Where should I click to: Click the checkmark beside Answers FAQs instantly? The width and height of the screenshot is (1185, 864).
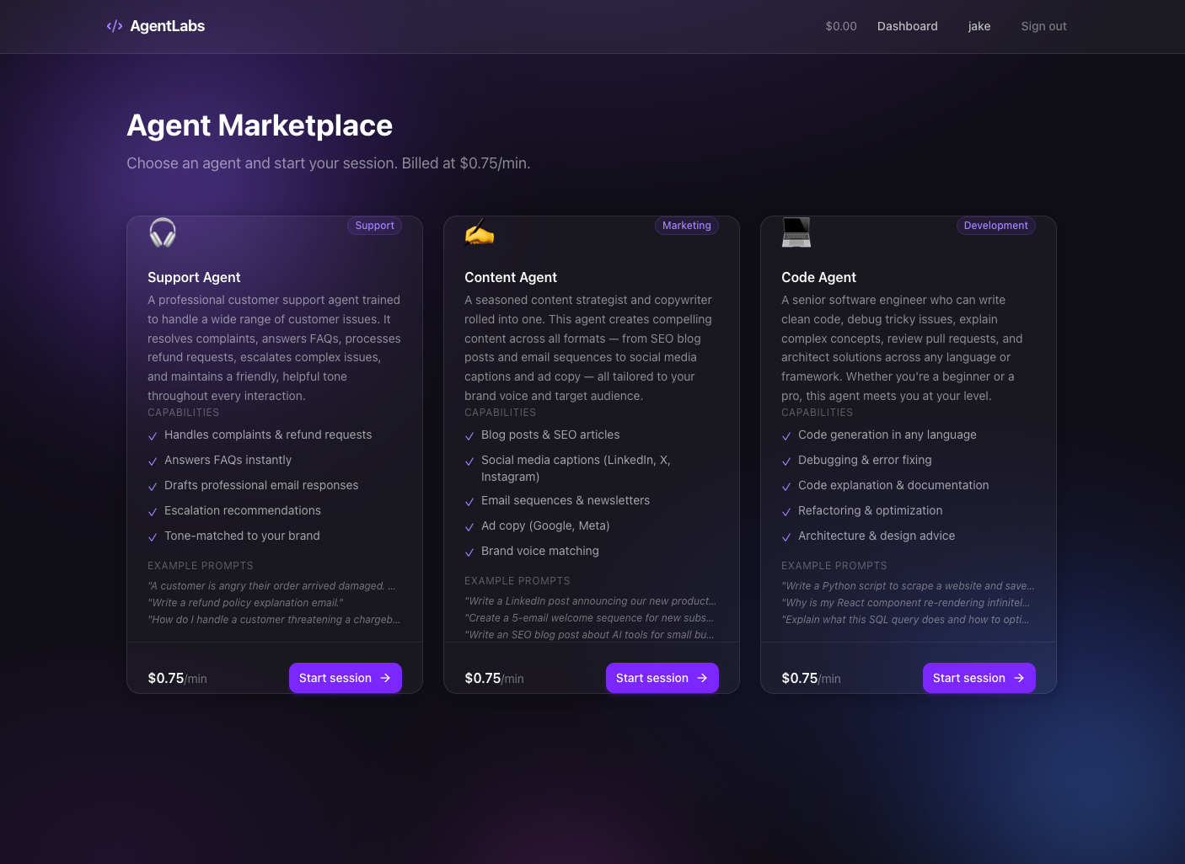153,461
